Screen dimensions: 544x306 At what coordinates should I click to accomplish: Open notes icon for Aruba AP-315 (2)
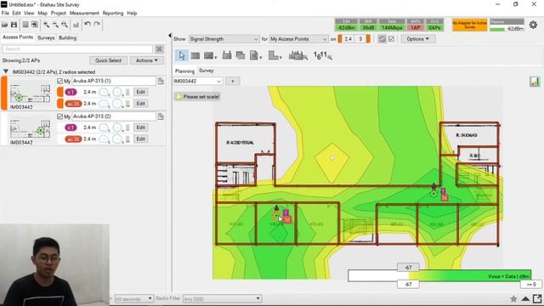(x=161, y=116)
